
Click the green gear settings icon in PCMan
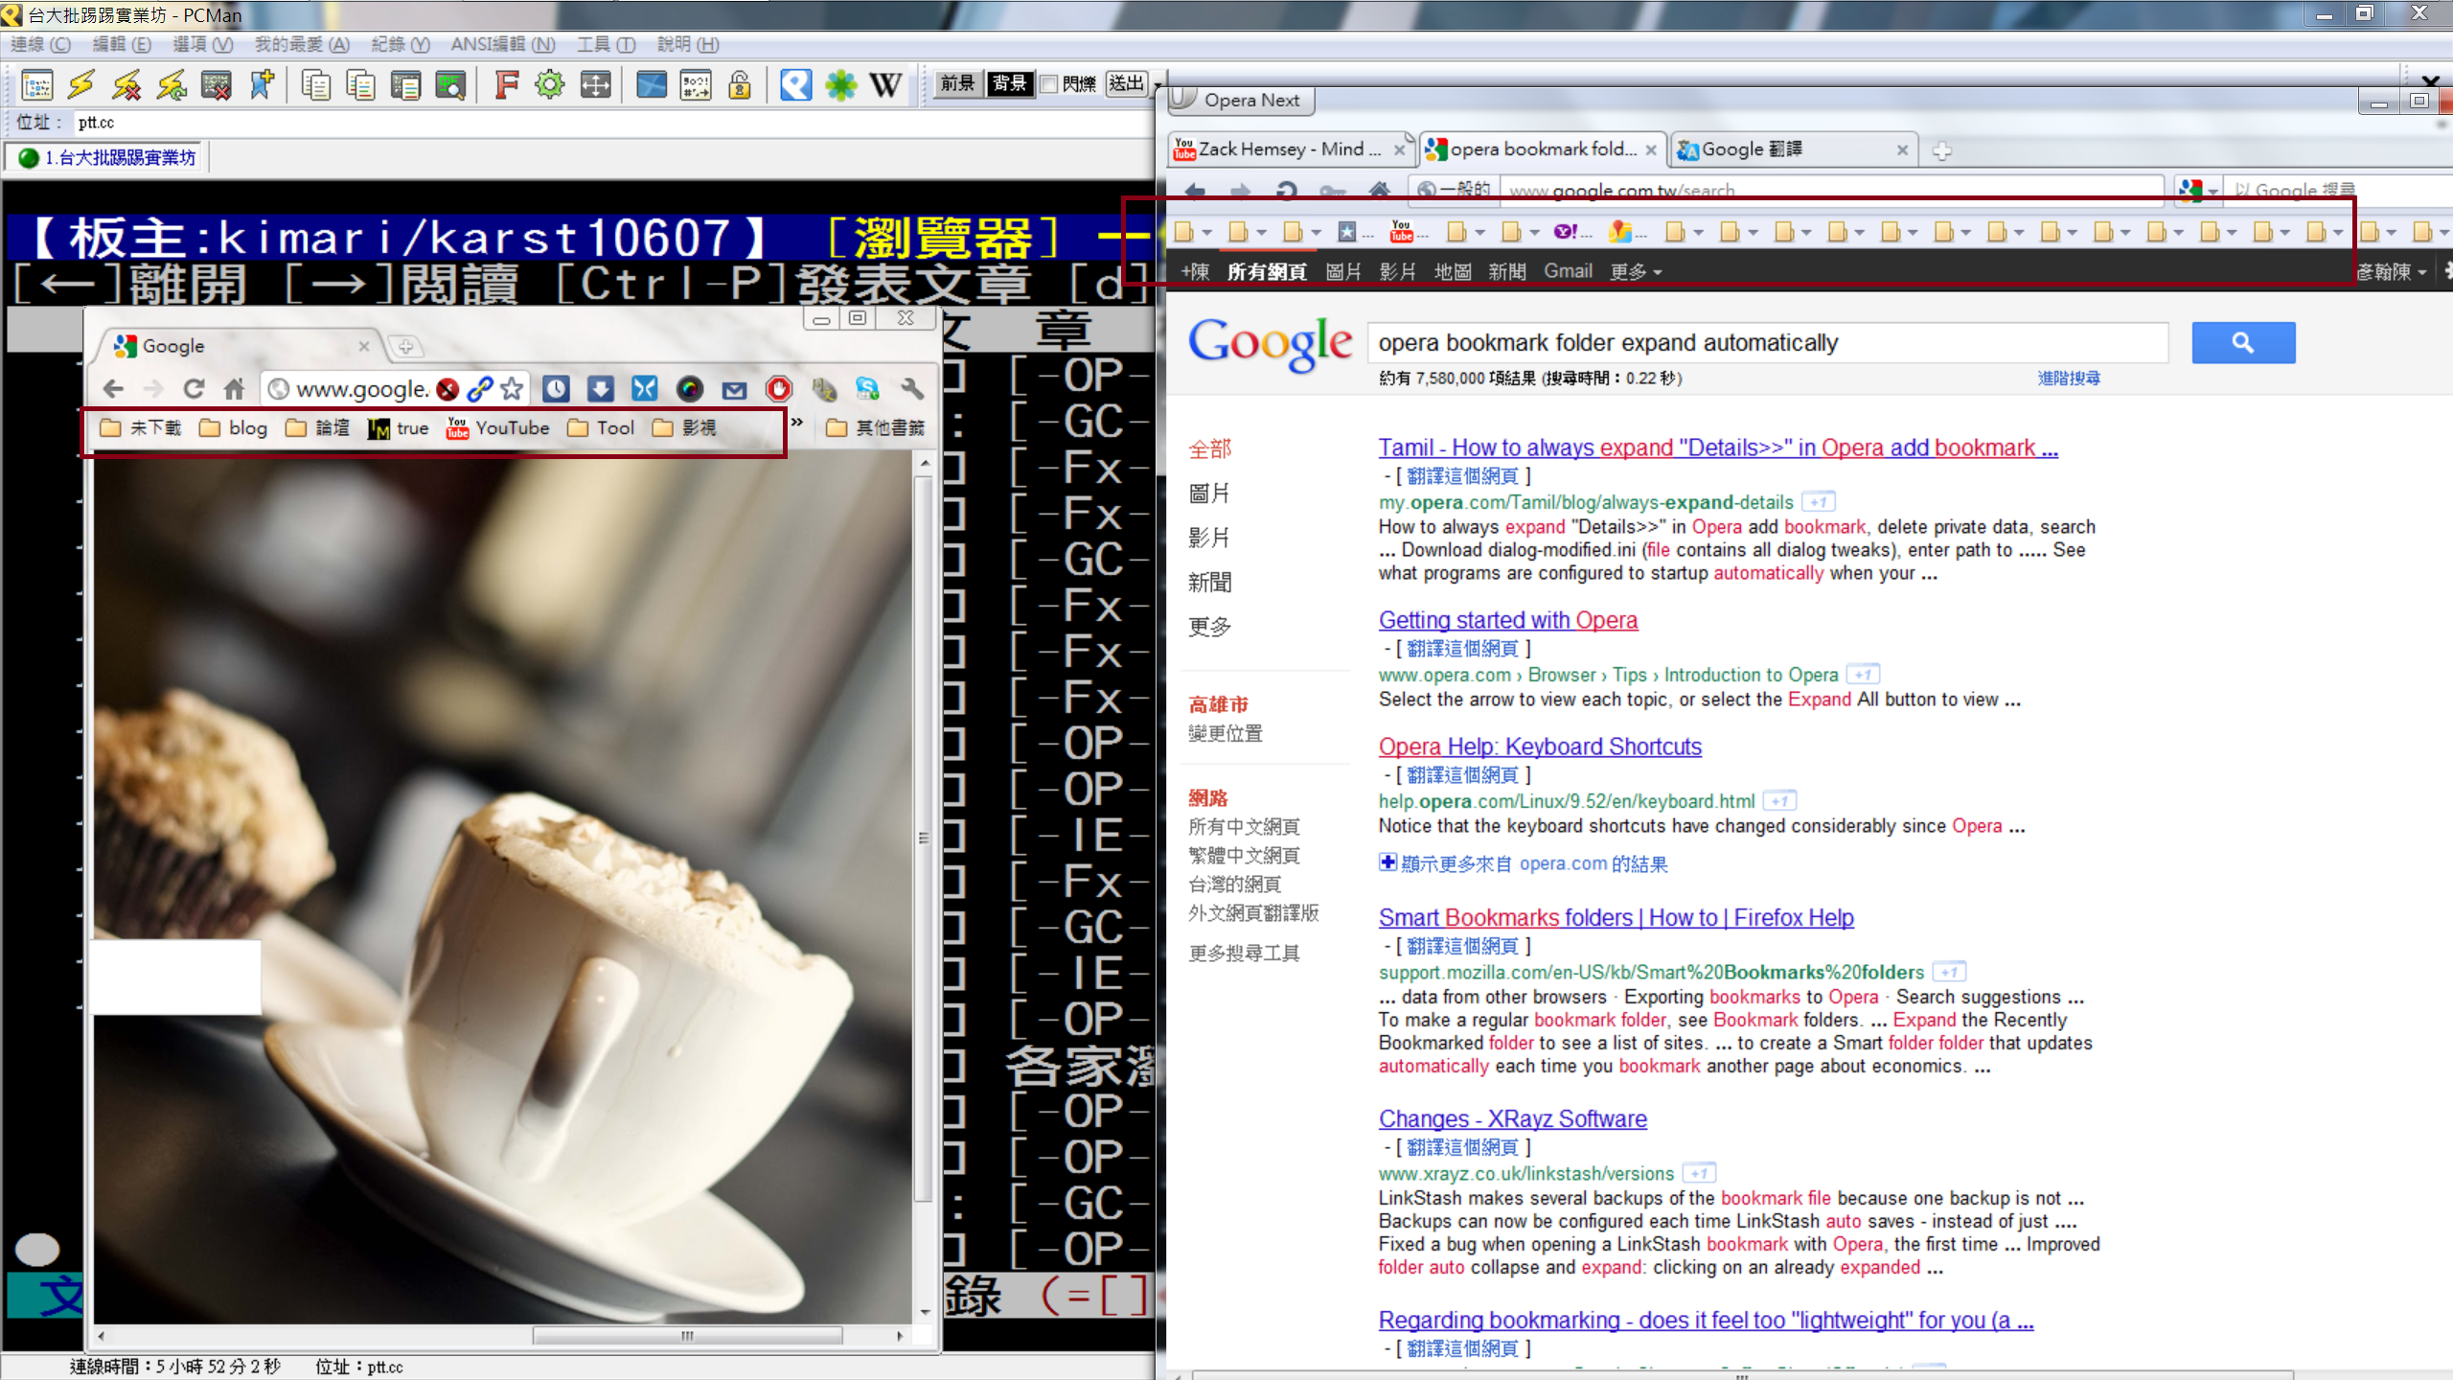(x=550, y=85)
